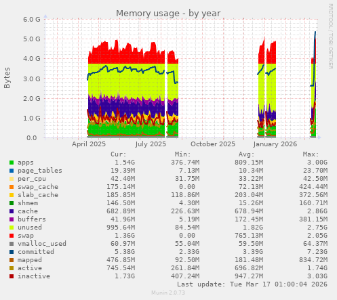Image resolution: width=337 pixels, height=300 pixels.
Task: Click the 'unused' legend label
Action: [x=30, y=228]
